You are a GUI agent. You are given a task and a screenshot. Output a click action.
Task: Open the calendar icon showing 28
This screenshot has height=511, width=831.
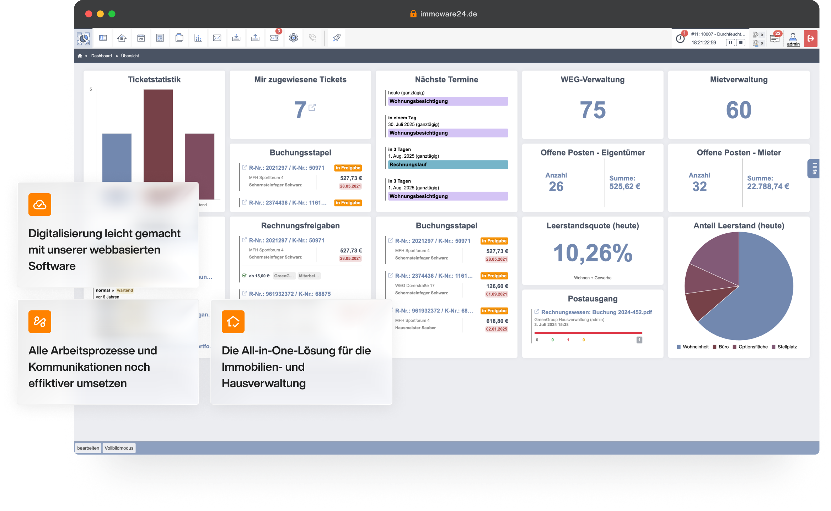pyautogui.click(x=141, y=38)
